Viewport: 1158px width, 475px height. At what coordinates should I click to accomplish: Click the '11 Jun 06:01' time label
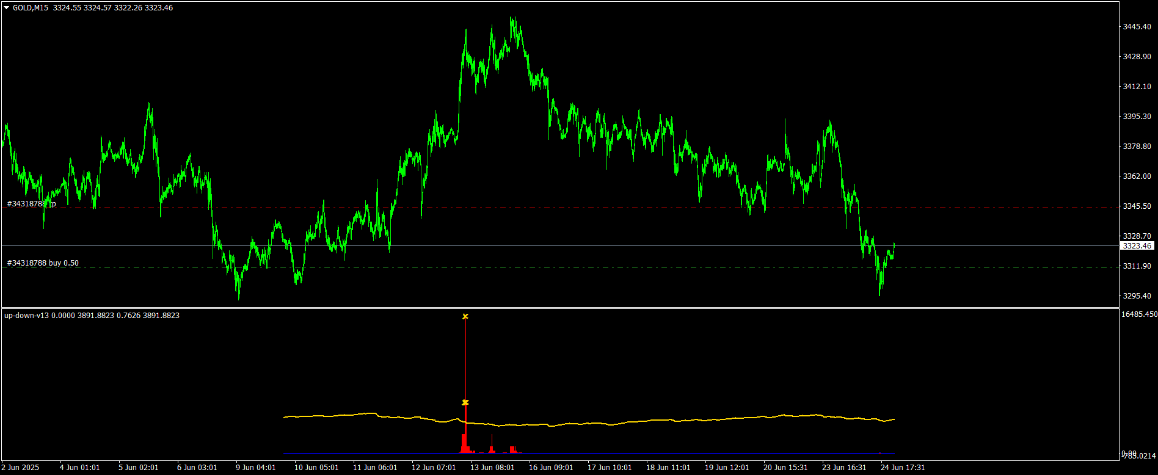375,468
